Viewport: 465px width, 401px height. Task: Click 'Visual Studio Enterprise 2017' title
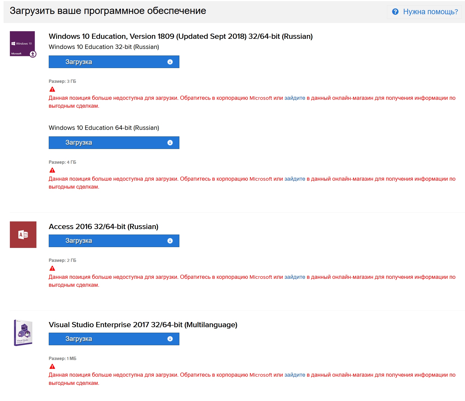tap(143, 325)
